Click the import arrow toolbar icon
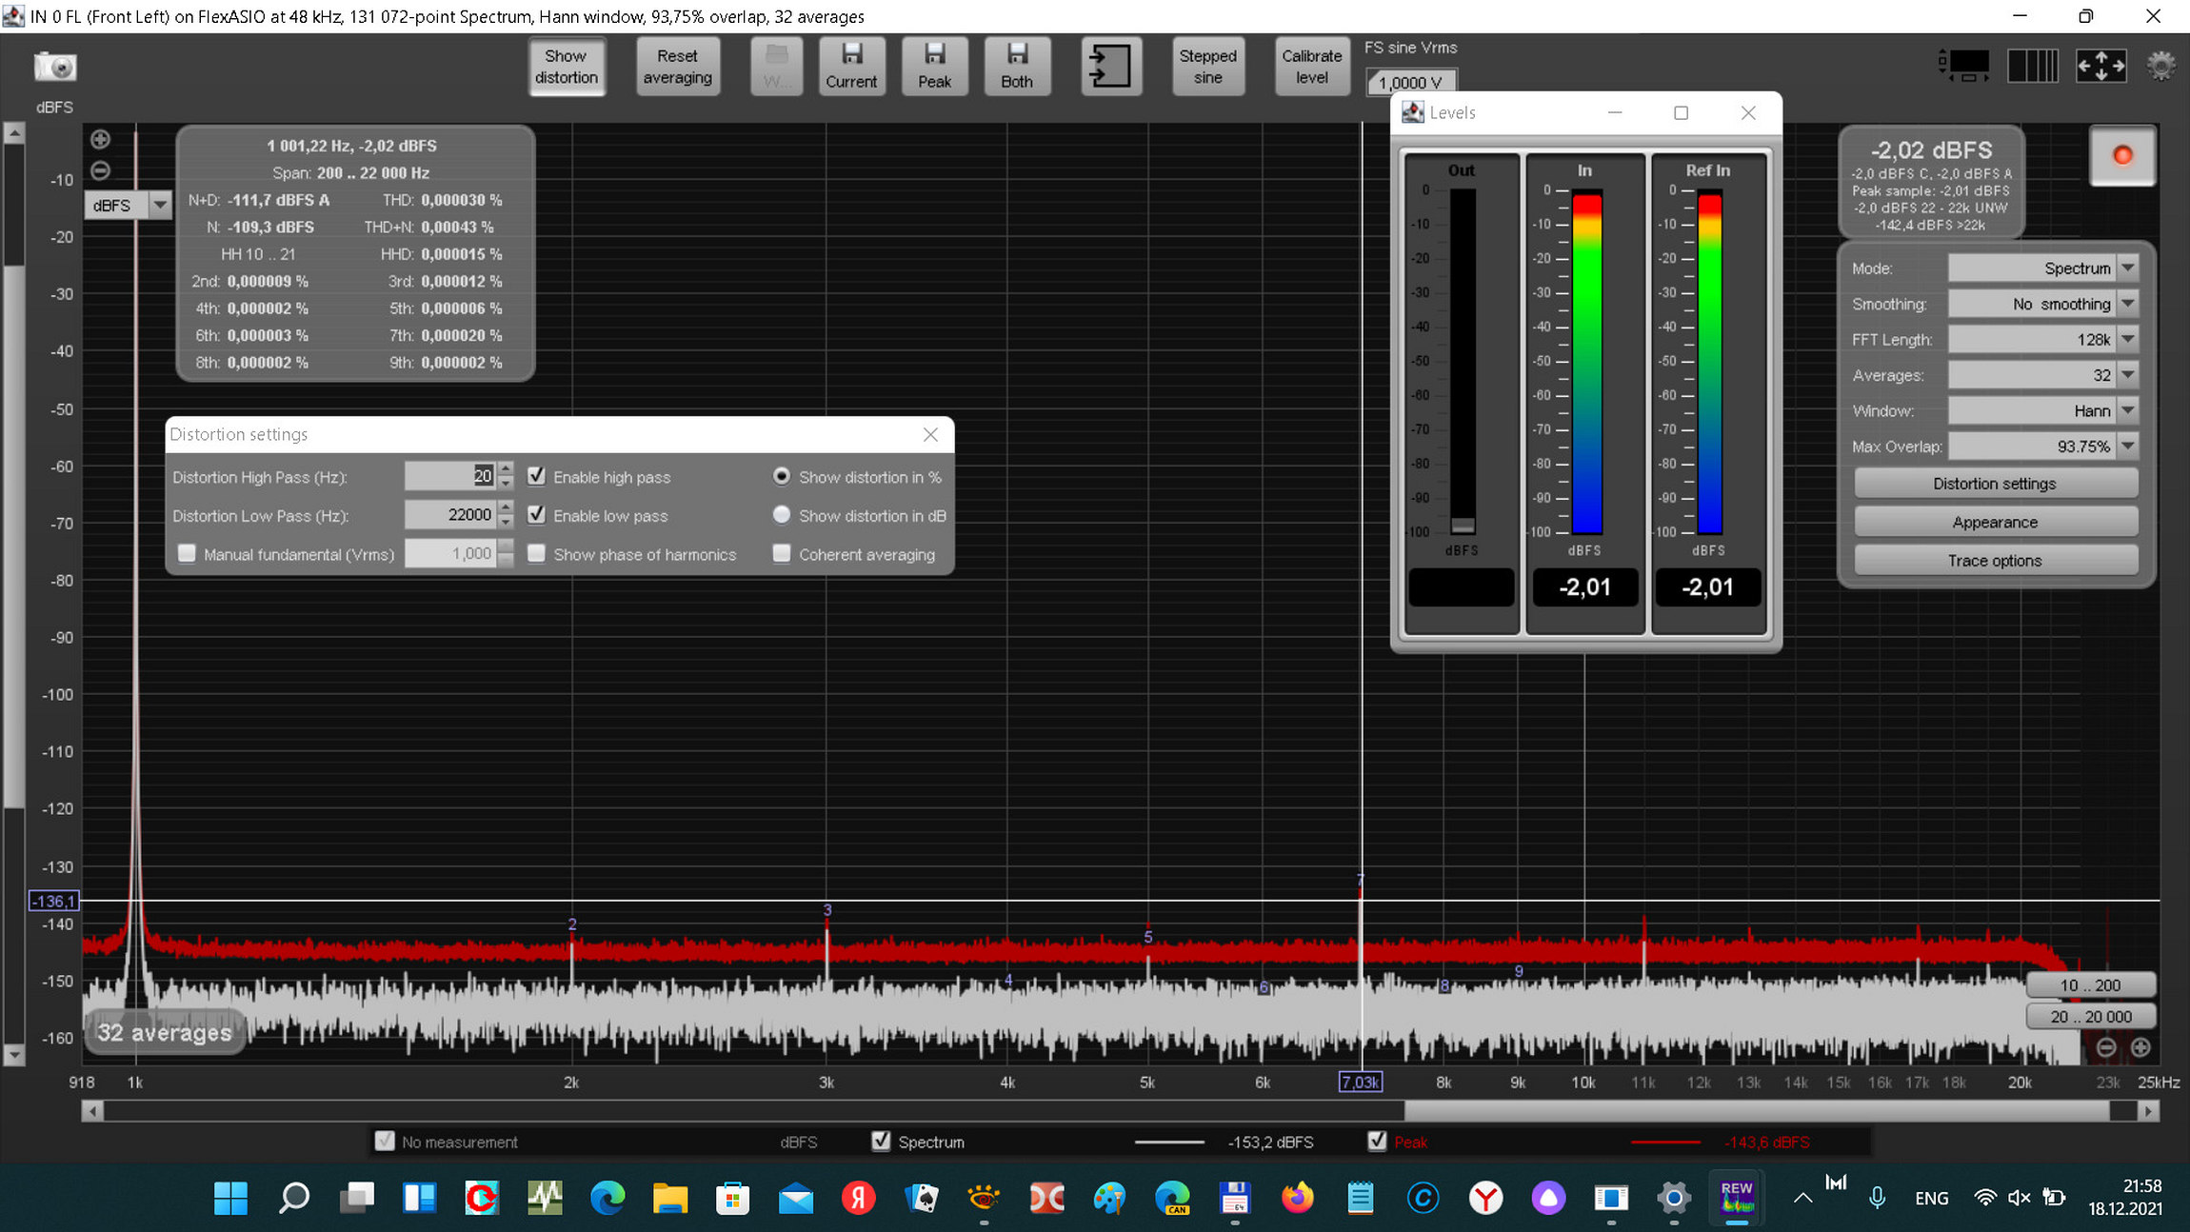Screen dimensions: 2190x1232 1111,67
